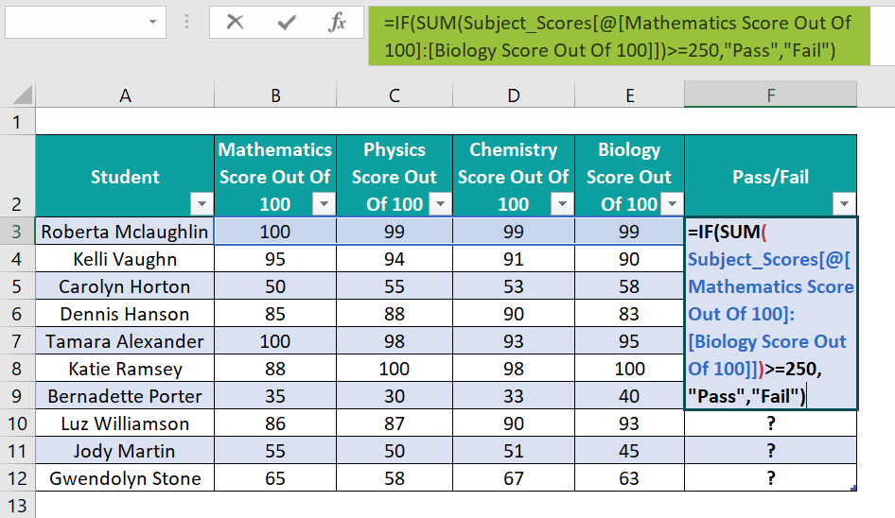The width and height of the screenshot is (895, 518).
Task: Select row 7 header
Action: [17, 341]
